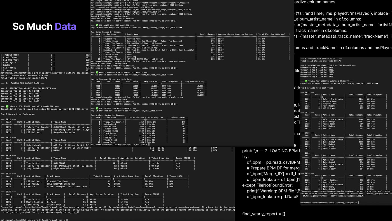Image resolution: width=392 pixels, height=221 pixels.
Task: Click the '716h 29m' total playtime cell
Action: click(x=167, y=93)
